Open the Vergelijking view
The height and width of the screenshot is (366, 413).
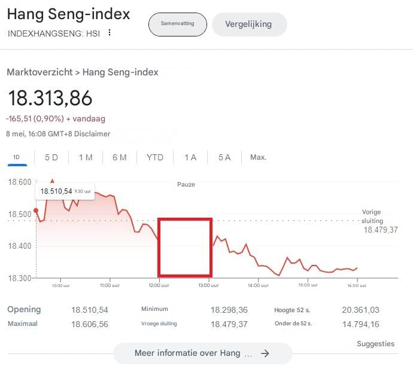248,25
